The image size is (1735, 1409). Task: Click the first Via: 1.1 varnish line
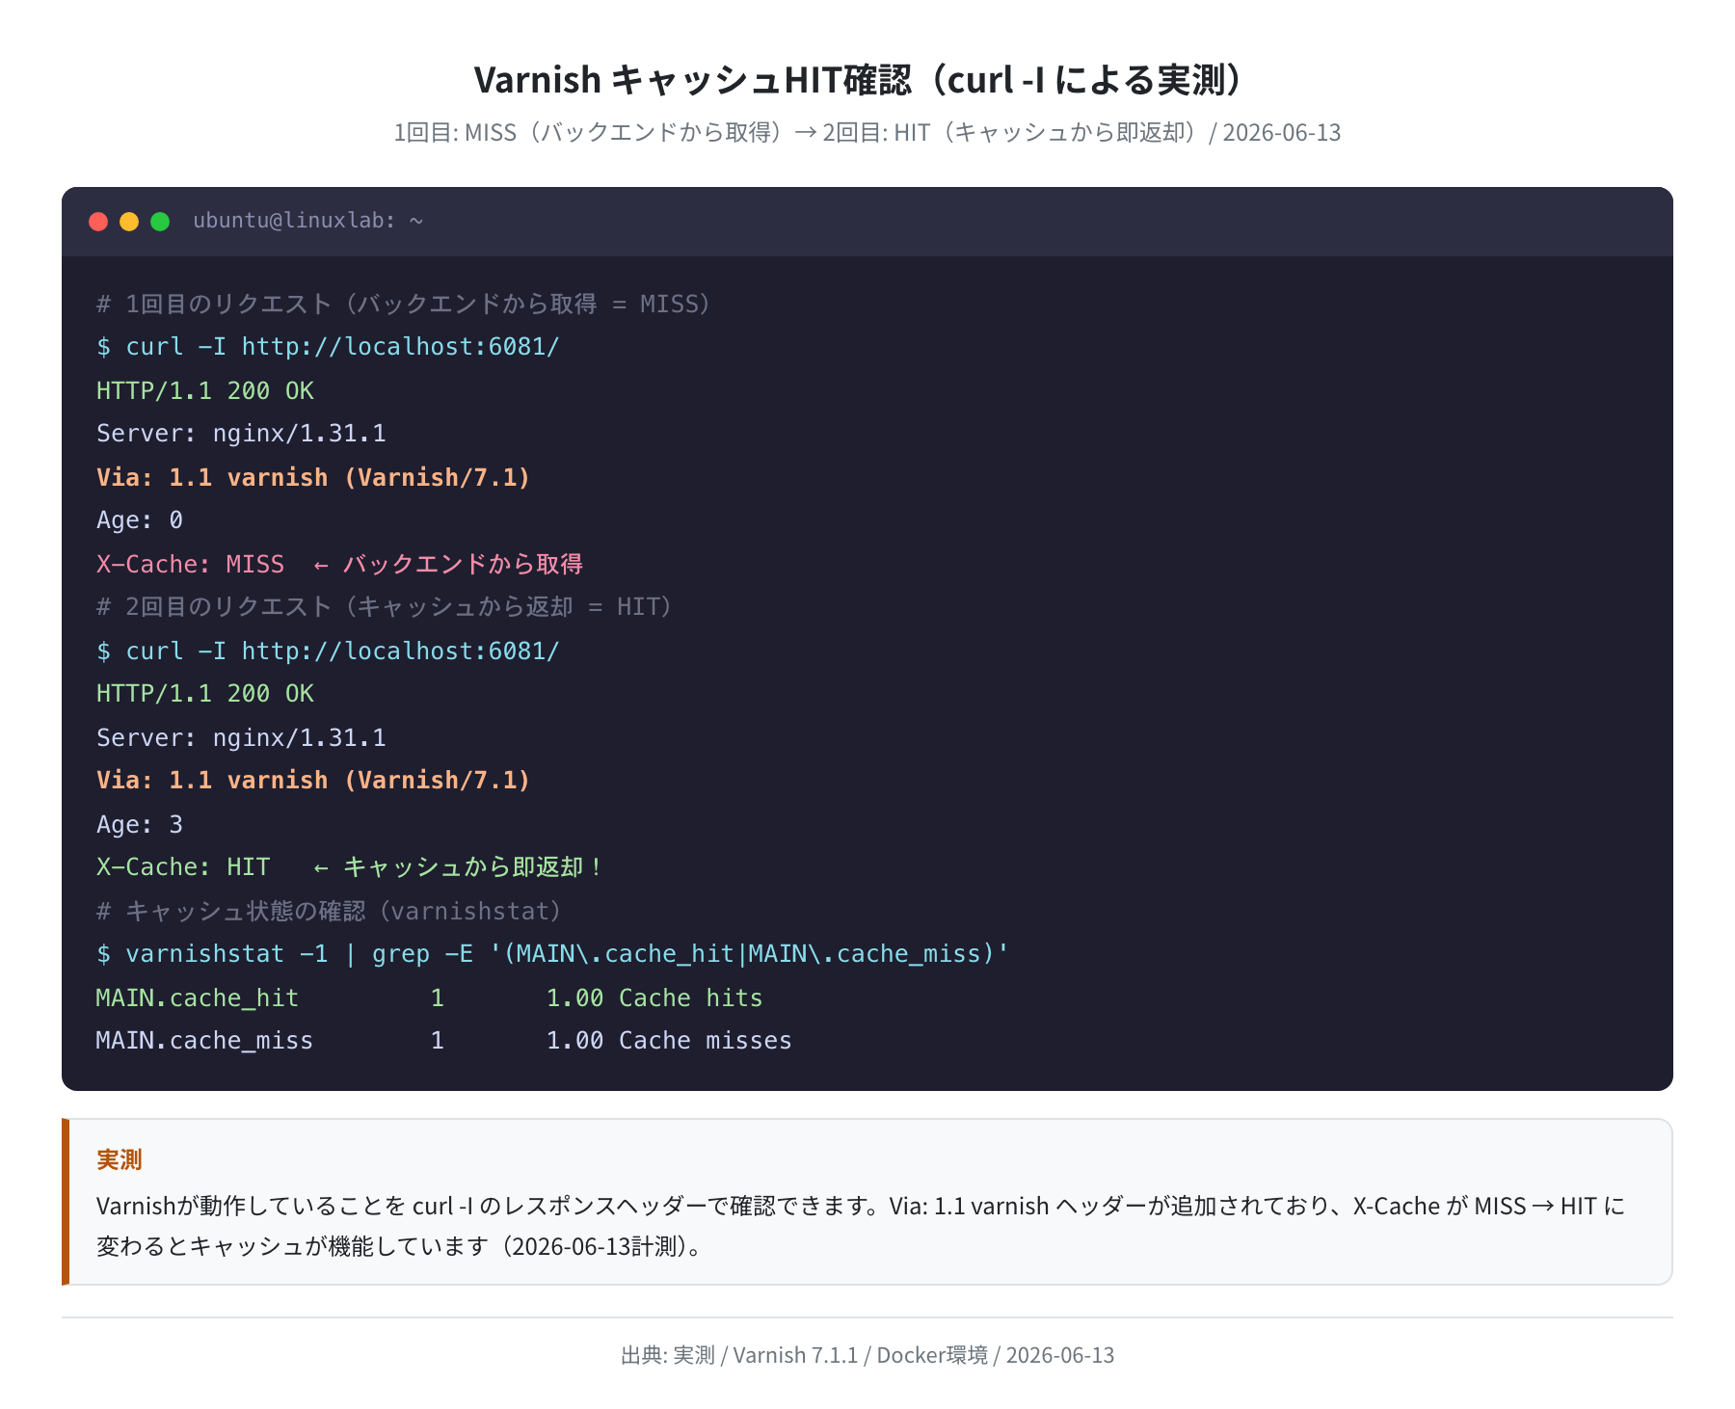click(313, 477)
